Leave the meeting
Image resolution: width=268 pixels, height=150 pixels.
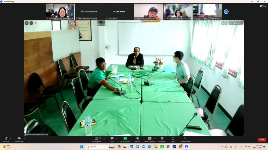coord(262,140)
